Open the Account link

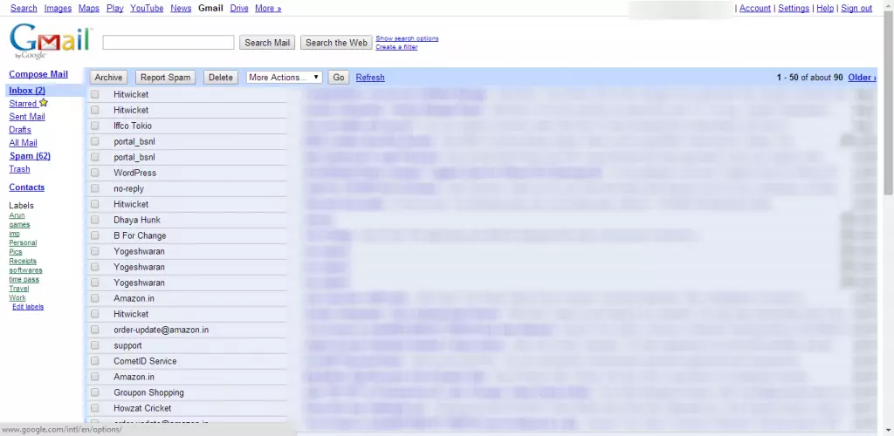tap(755, 8)
